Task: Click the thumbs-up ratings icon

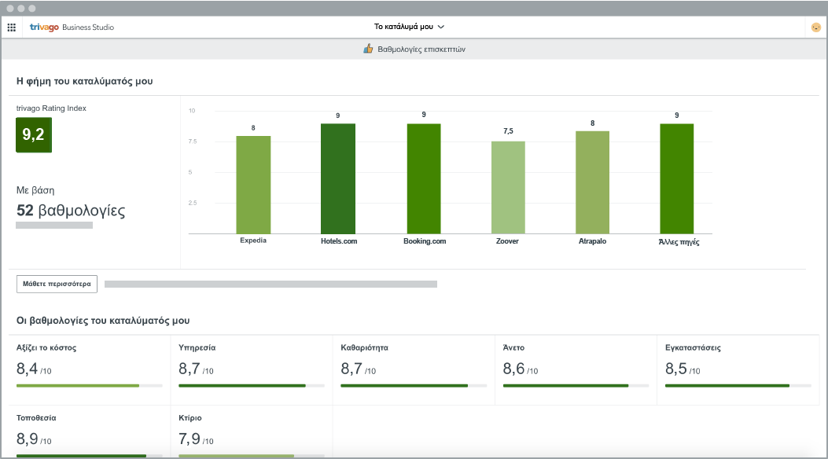Action: click(x=368, y=49)
